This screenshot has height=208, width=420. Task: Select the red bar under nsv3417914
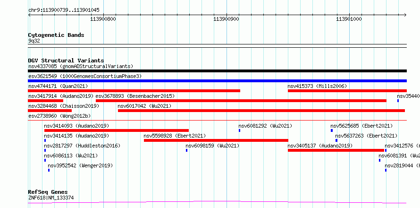[x=45, y=101]
